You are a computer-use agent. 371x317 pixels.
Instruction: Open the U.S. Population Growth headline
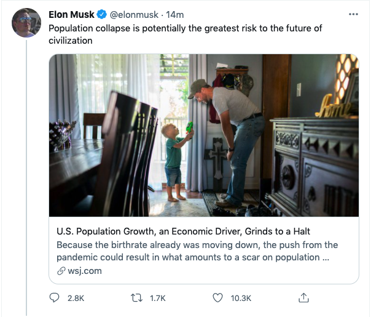[x=183, y=231]
